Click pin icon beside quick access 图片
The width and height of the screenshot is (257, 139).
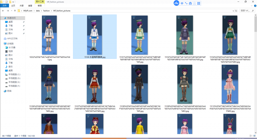coord(24,33)
